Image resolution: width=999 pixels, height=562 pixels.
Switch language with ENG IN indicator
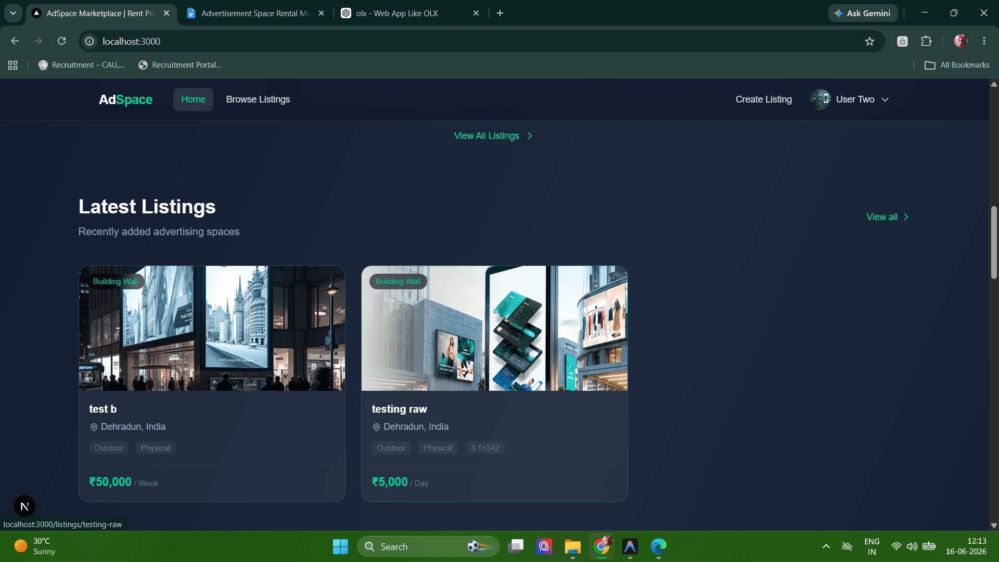click(x=872, y=546)
